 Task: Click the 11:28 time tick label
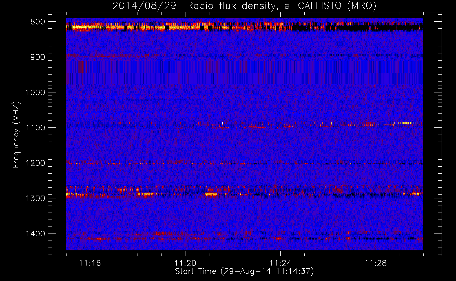click(376, 263)
